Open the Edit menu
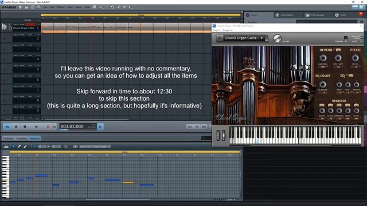Image resolution: width=367 pixels, height=206 pixels. pos(52,7)
